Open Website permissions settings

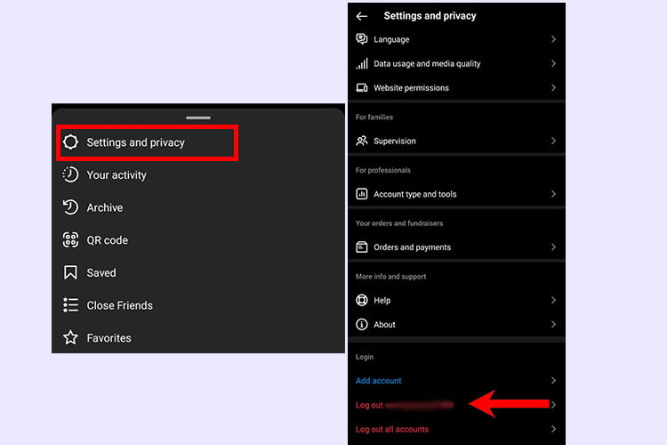(411, 88)
